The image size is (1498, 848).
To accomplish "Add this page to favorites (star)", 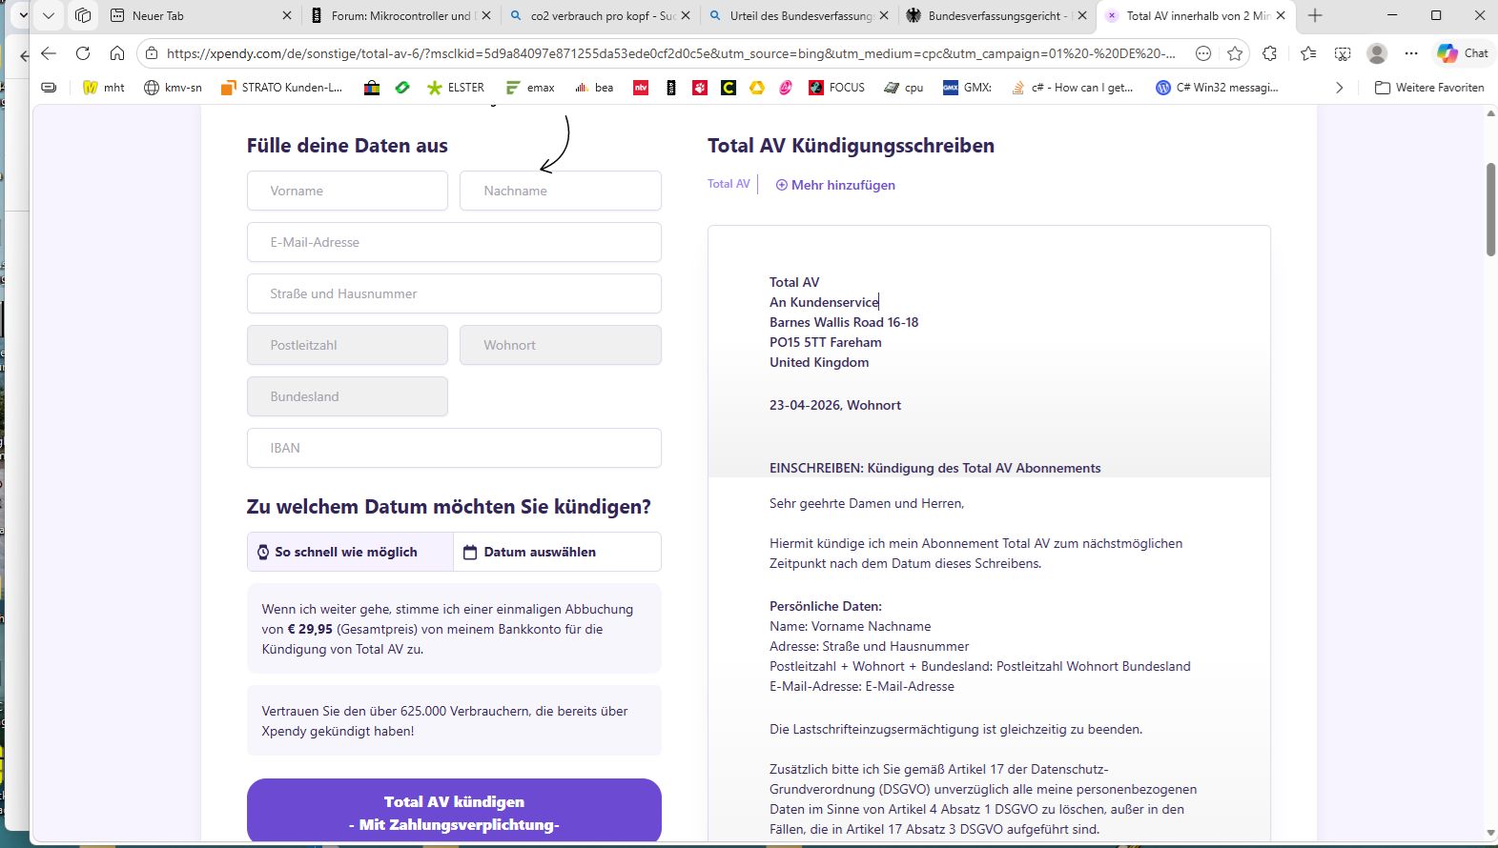I will click(1235, 53).
